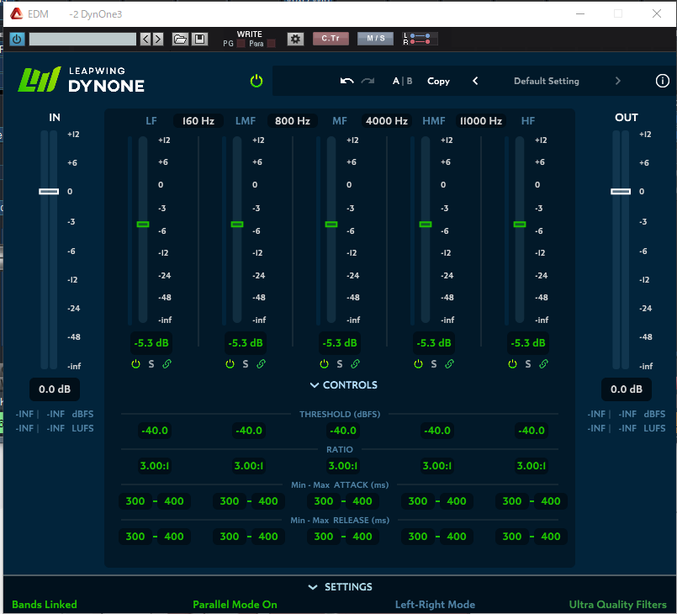Click HF min attack value 300
Viewport: 677px width, 614px height.
tap(512, 501)
